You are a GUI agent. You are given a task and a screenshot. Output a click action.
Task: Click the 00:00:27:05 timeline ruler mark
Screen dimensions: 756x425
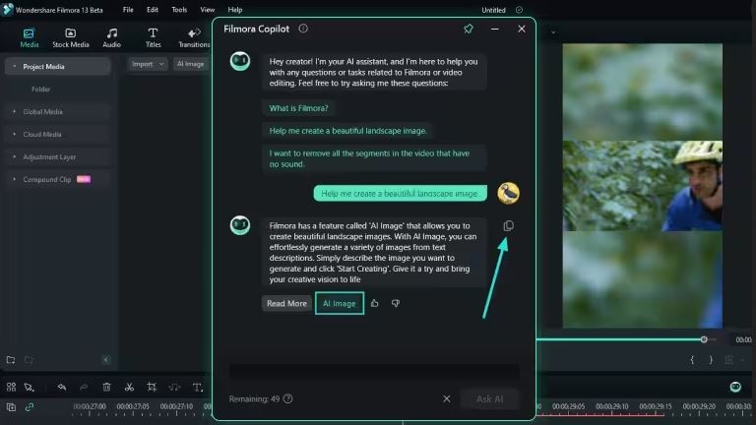[133, 406]
